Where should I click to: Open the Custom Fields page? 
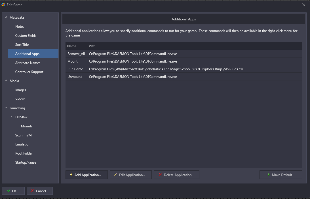[x=26, y=36]
